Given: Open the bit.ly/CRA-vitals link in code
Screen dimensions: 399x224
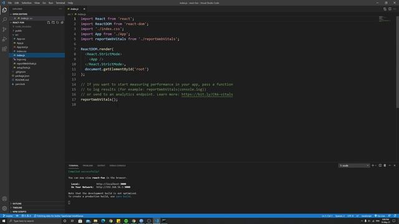Looking at the screenshot, I should click(x=207, y=94).
